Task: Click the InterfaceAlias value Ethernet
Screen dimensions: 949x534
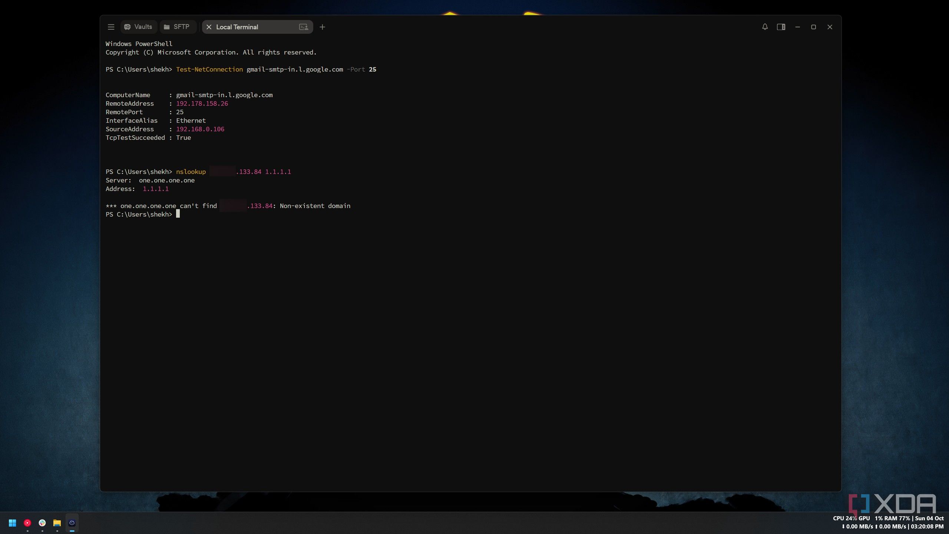Action: 191,121
